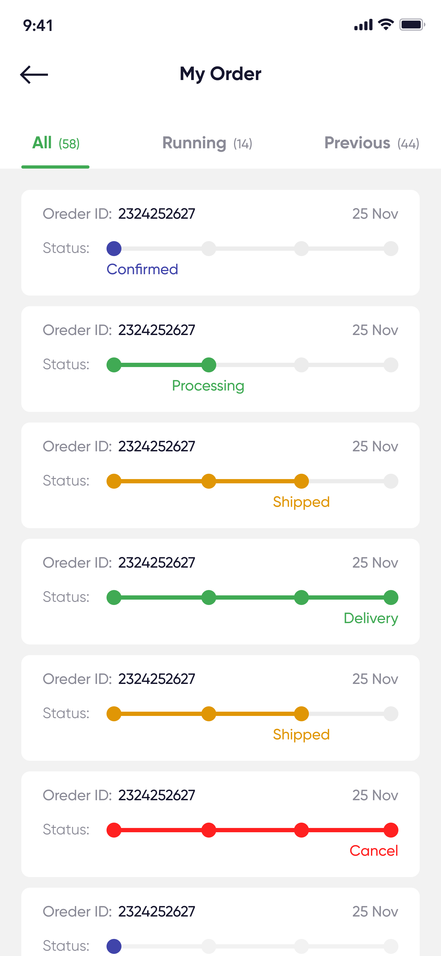Tap the second green dot above Processing
The width and height of the screenshot is (441, 956).
[x=209, y=365]
